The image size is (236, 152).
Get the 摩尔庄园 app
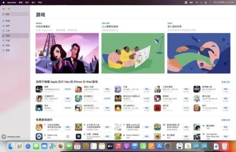(225, 98)
